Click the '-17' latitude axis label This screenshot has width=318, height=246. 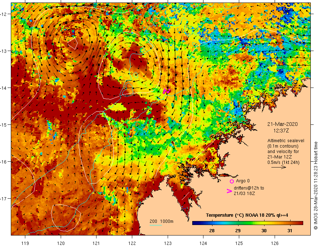pos(4,199)
